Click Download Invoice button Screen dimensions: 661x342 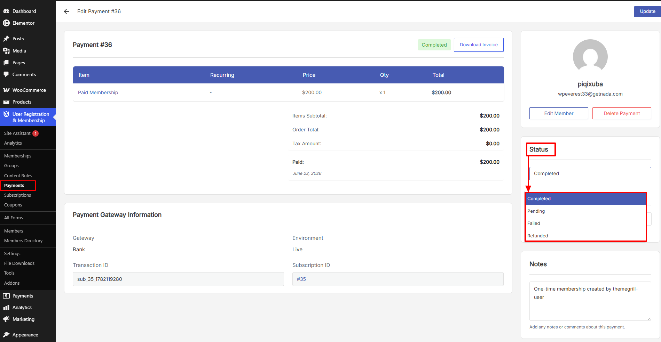coord(479,45)
